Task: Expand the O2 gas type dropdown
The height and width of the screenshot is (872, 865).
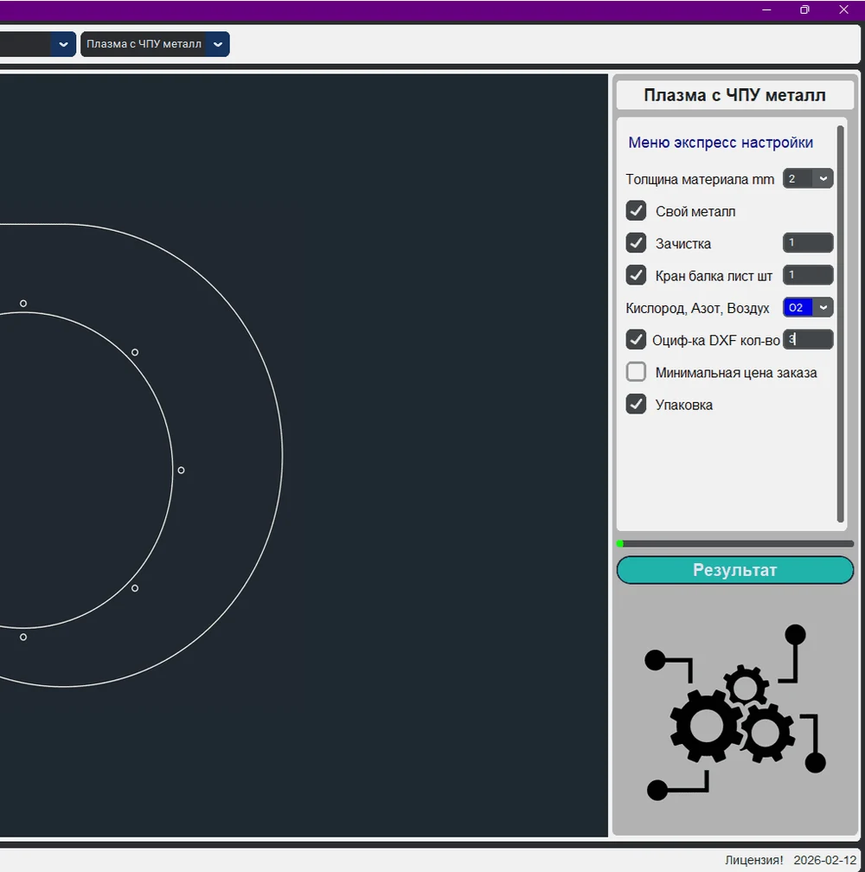Action: [x=808, y=307]
